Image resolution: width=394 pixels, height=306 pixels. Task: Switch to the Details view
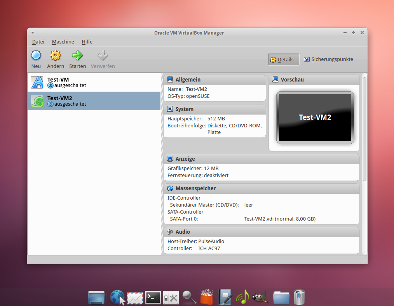[x=283, y=59]
